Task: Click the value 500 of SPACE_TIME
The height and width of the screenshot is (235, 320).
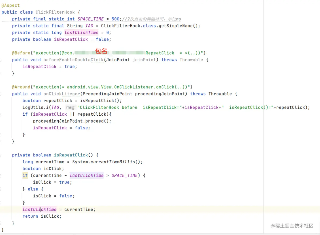Action: pos(115,19)
